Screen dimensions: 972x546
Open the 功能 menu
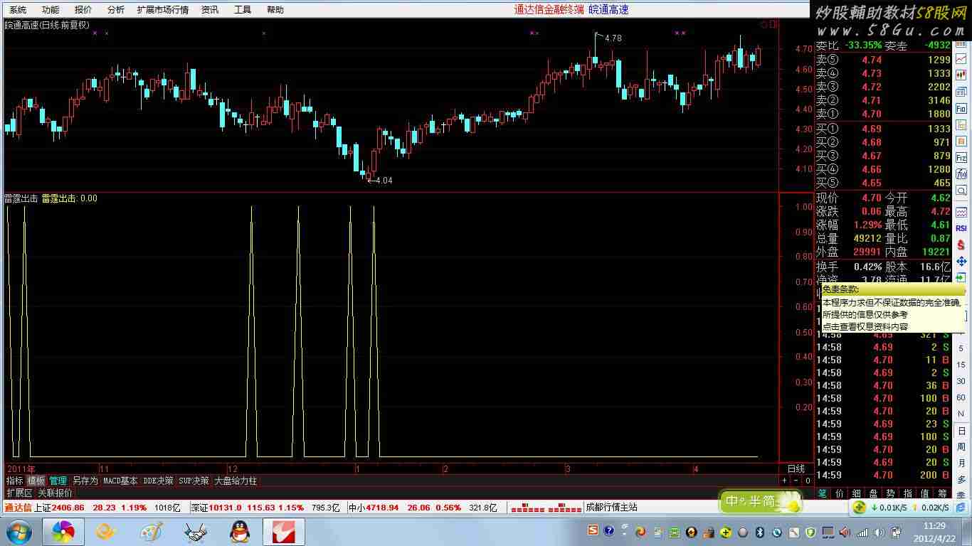click(51, 10)
